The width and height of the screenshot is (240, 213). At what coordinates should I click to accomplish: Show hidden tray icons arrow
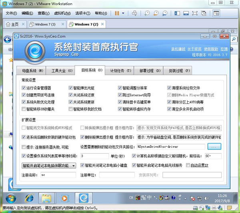185,199
